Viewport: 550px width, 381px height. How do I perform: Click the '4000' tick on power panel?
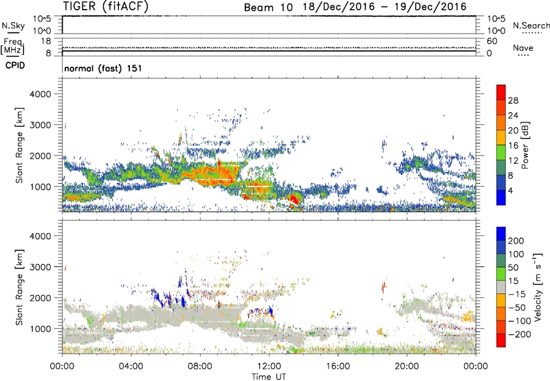40,94
